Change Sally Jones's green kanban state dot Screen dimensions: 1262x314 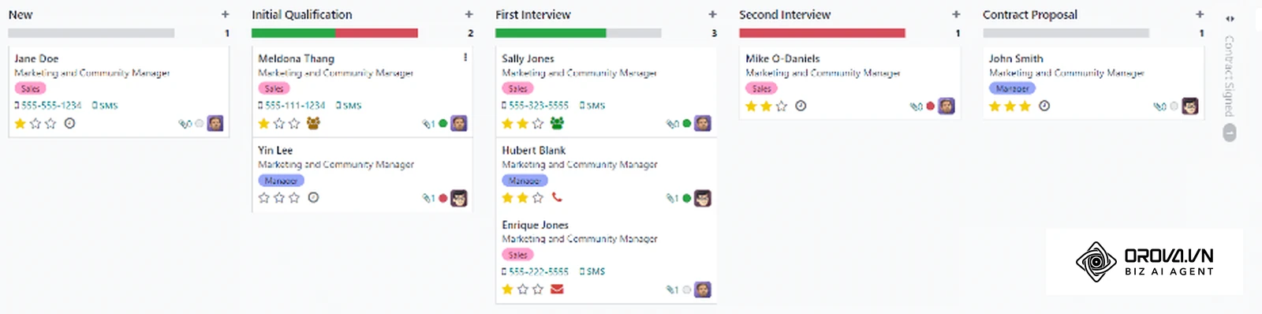[x=687, y=124]
